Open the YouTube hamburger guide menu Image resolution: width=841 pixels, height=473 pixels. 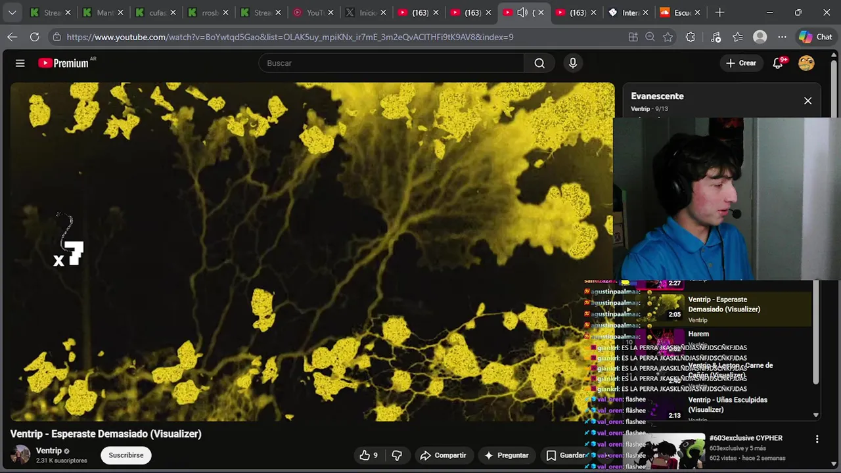tap(20, 63)
